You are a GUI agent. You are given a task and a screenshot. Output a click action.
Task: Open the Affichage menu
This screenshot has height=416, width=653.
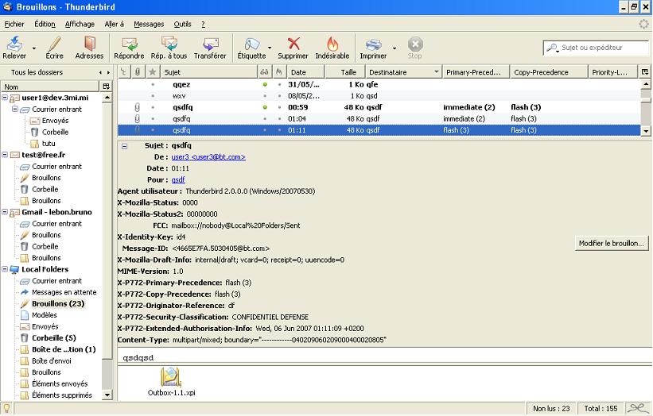coord(80,25)
